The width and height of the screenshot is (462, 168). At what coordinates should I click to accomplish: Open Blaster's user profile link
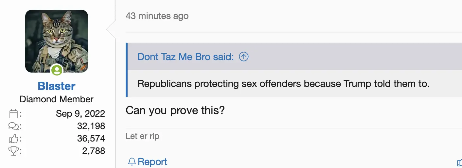[x=57, y=86]
